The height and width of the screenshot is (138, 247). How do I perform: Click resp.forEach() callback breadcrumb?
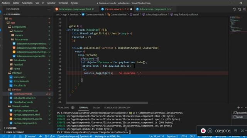[x=186, y=15]
